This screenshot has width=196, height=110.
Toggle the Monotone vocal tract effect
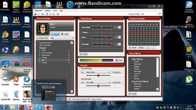pos(132,84)
